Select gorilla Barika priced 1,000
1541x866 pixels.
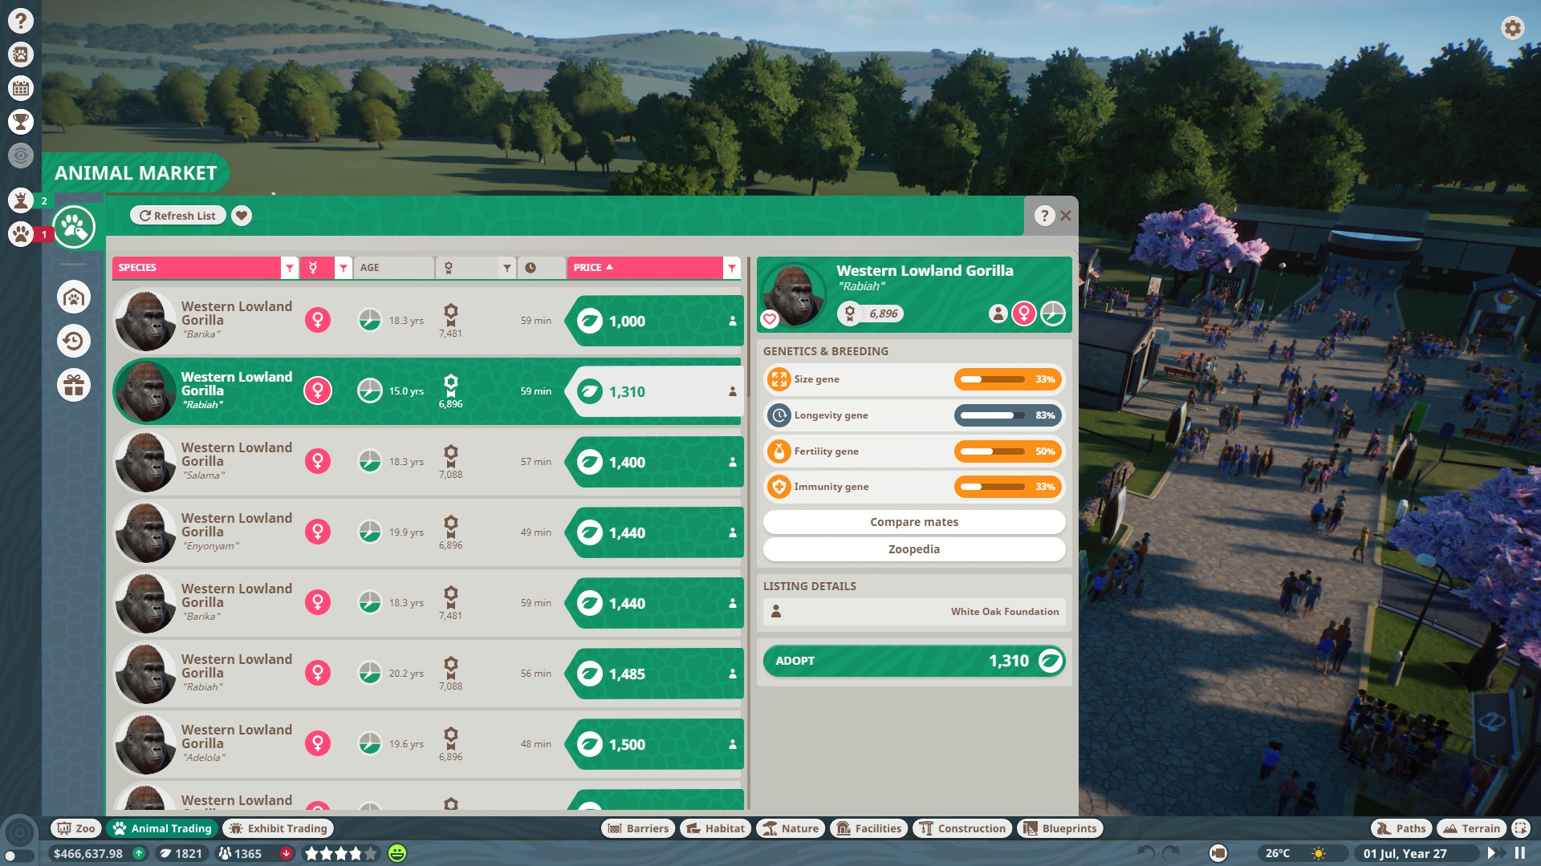[428, 321]
